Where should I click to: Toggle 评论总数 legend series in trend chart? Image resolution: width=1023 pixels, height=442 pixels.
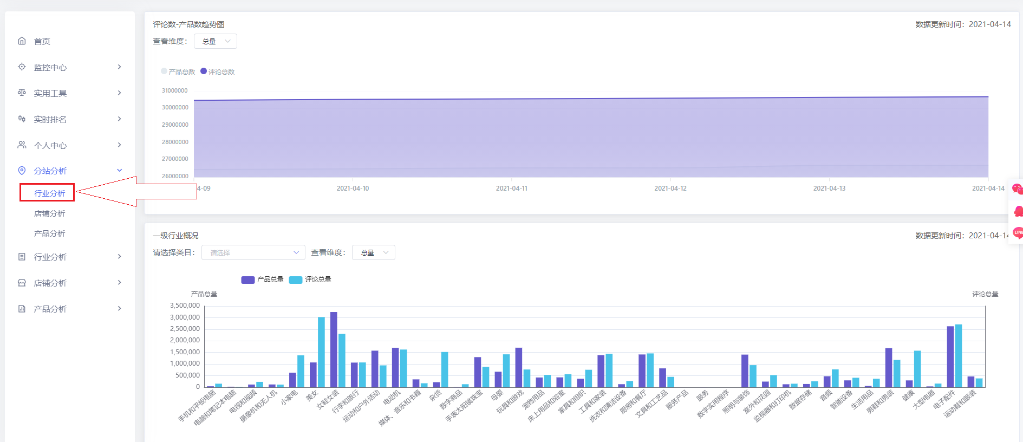[218, 71]
